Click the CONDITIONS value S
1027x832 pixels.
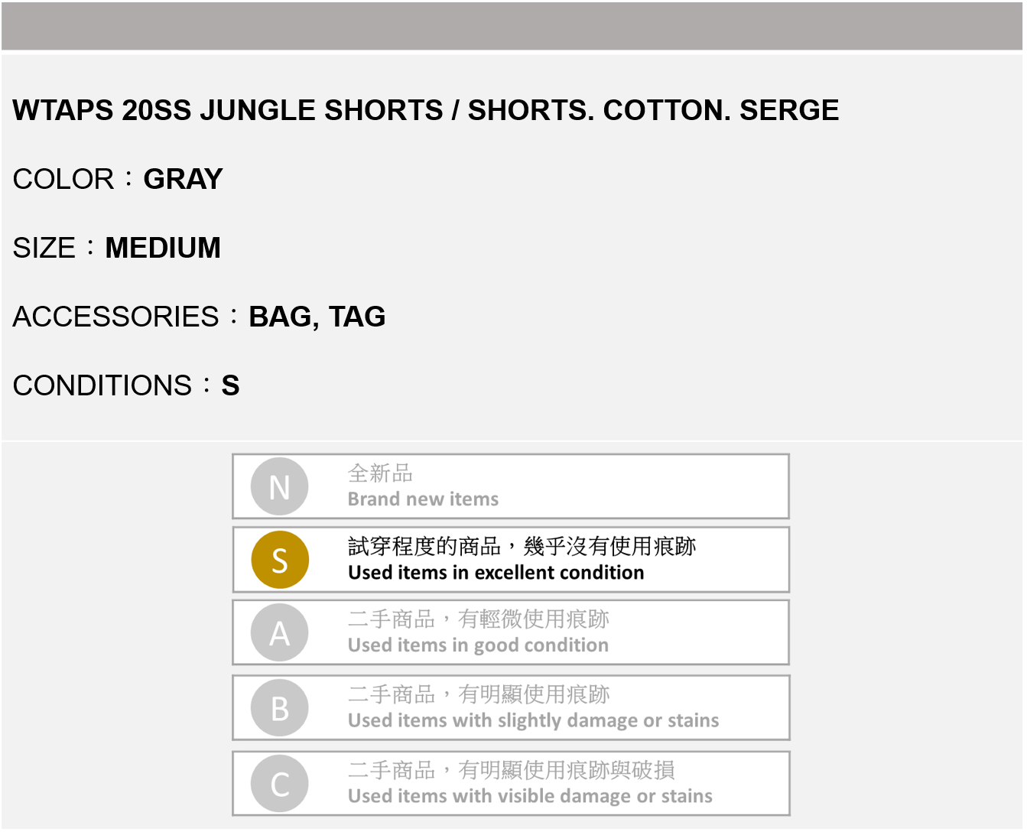[x=230, y=385]
